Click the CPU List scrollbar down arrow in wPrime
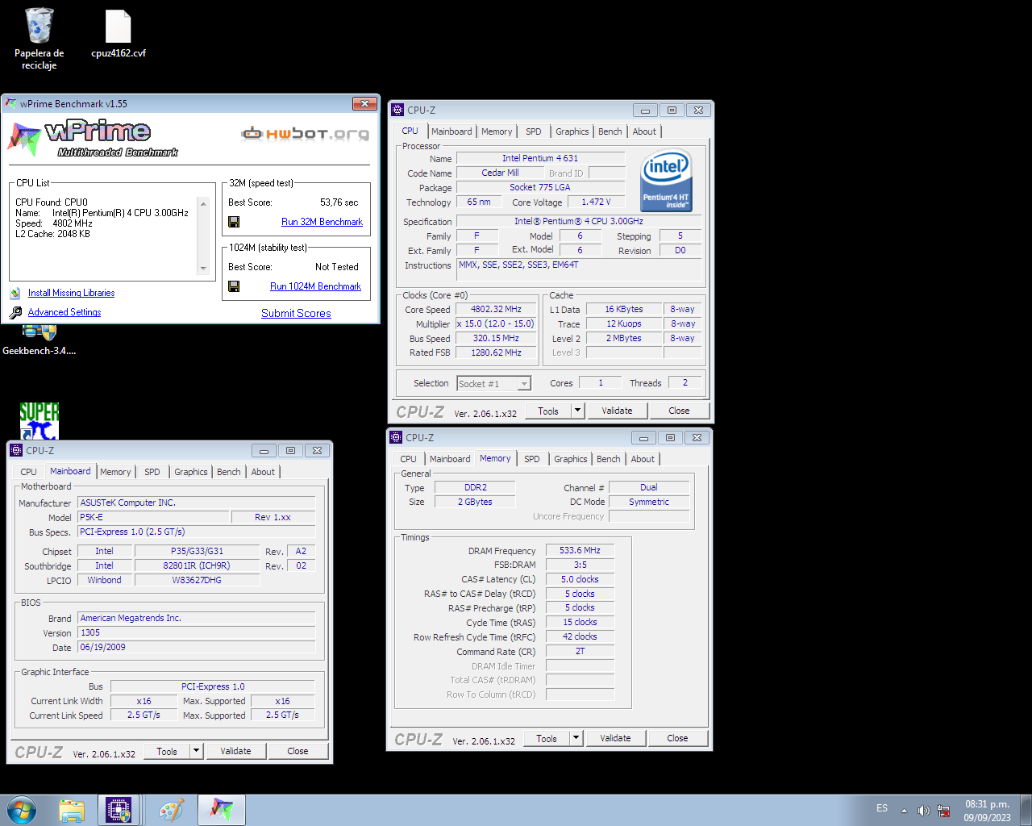Screen dimensions: 1032x826 [x=203, y=269]
